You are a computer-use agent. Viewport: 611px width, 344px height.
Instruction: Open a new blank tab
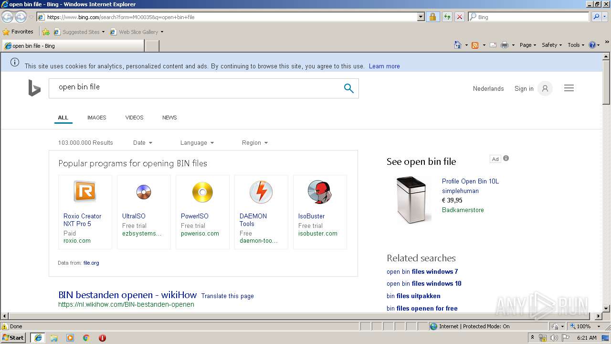point(152,46)
